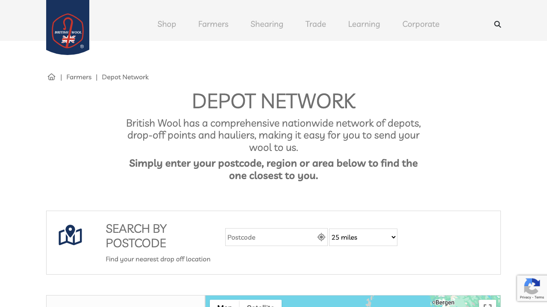
Task: Select the Map view tab
Action: point(224,305)
